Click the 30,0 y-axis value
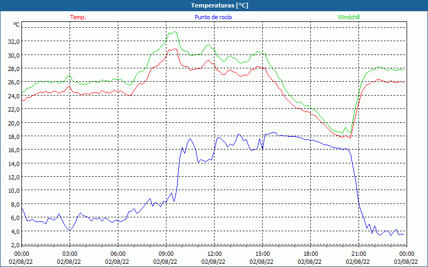This screenshot has height=267, width=428. [x=14, y=56]
